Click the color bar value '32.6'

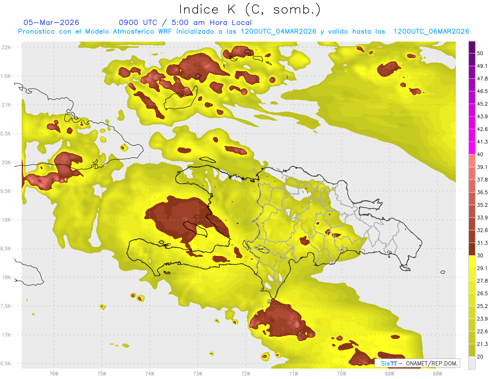coord(482,230)
